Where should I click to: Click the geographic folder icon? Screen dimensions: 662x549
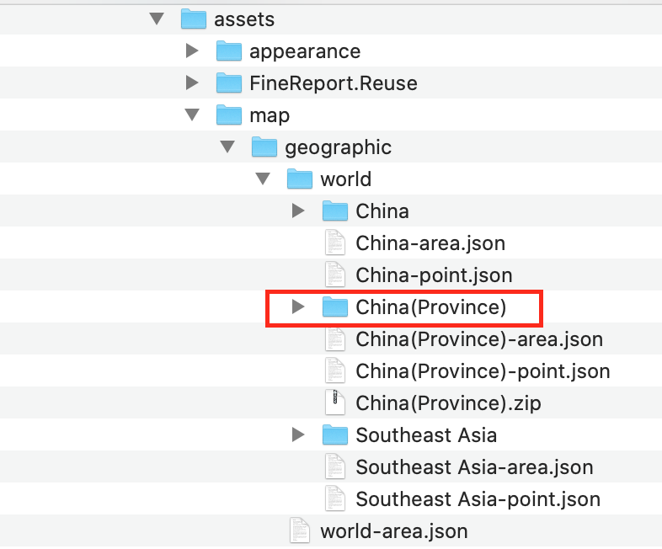pos(264,147)
